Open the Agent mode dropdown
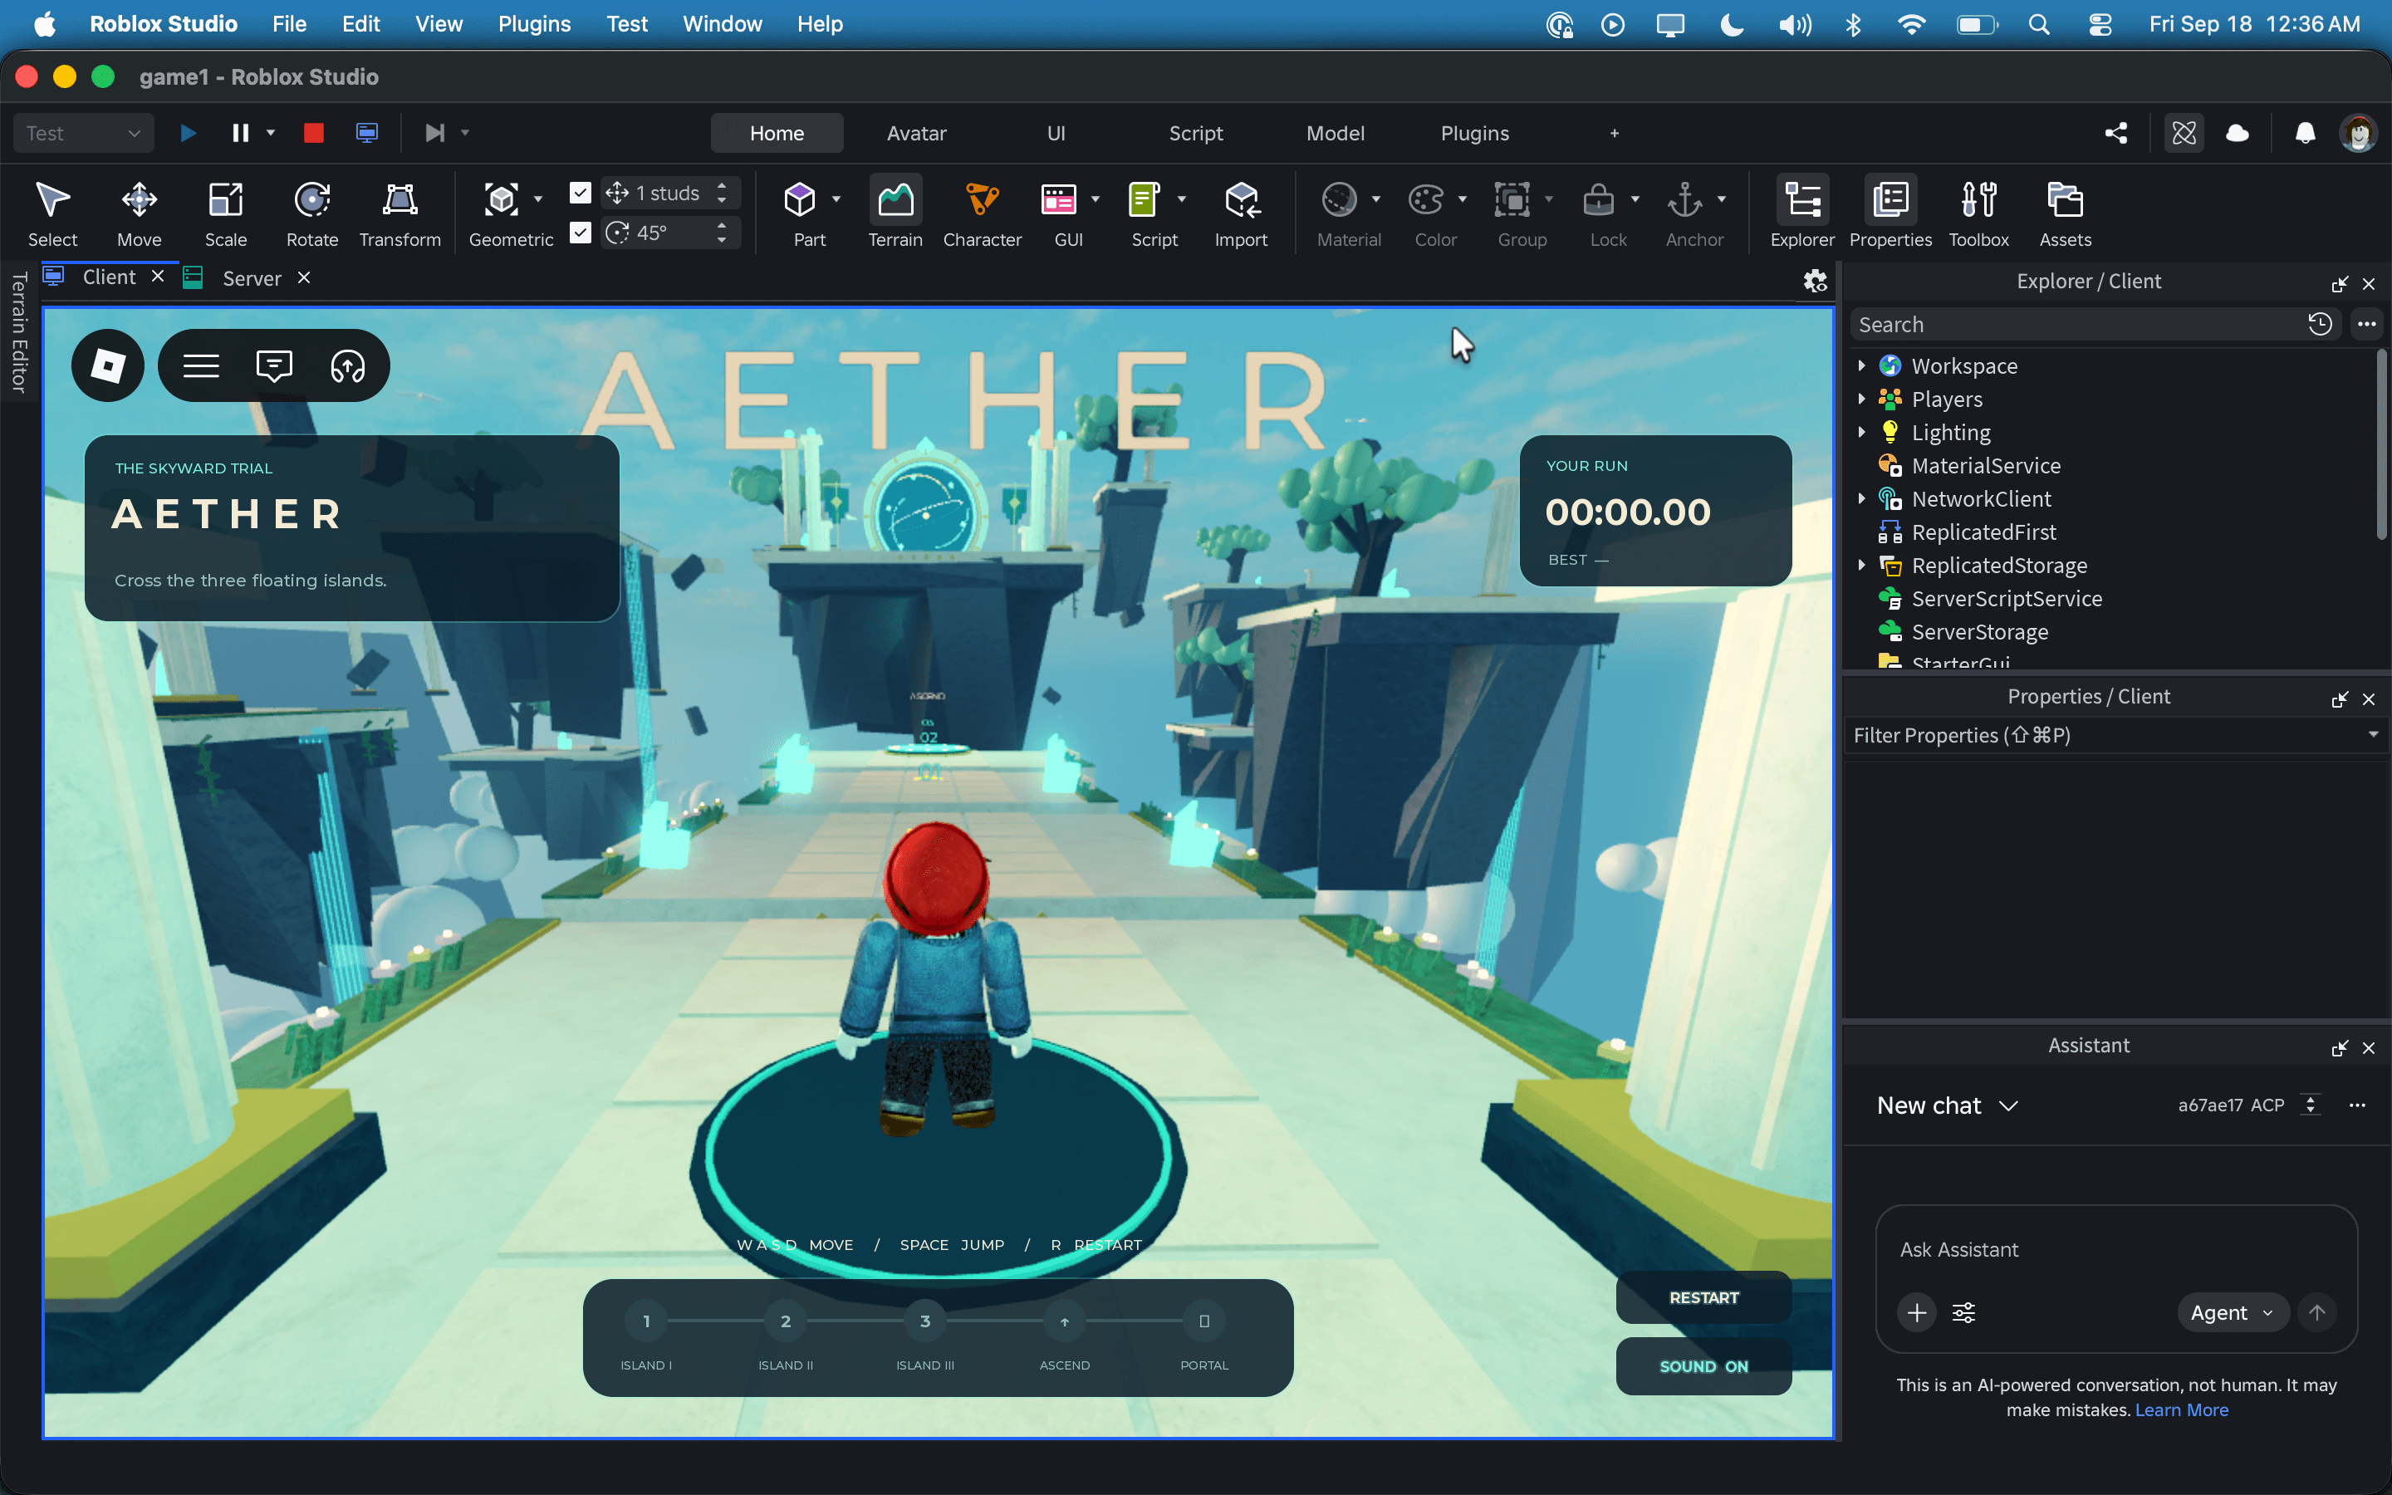 2232,1313
